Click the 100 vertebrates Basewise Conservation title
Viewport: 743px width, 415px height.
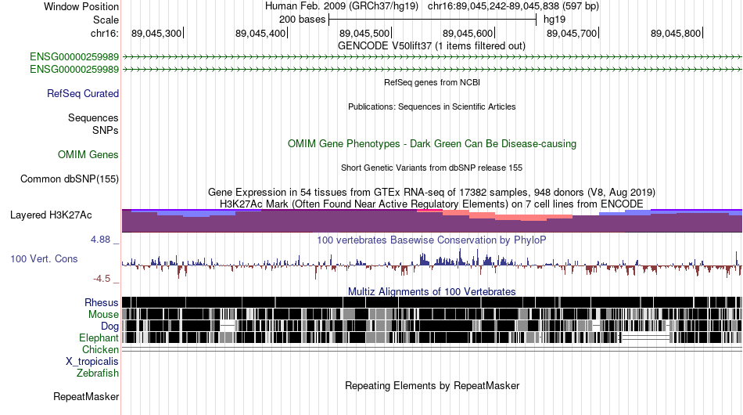click(432, 240)
